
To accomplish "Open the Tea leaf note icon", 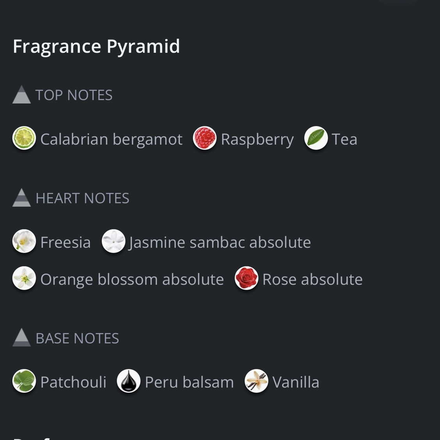I will [316, 138].
